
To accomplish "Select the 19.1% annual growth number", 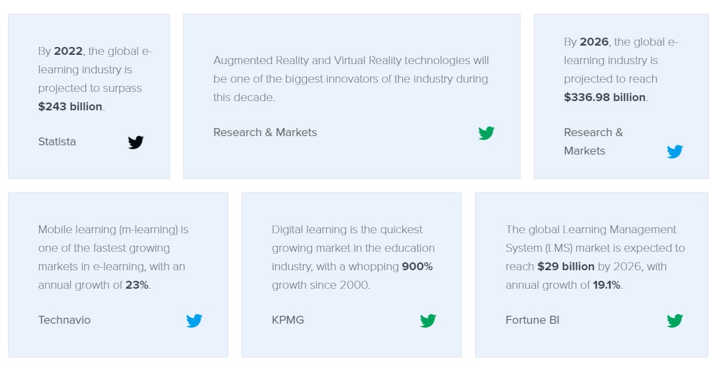I will 607,285.
